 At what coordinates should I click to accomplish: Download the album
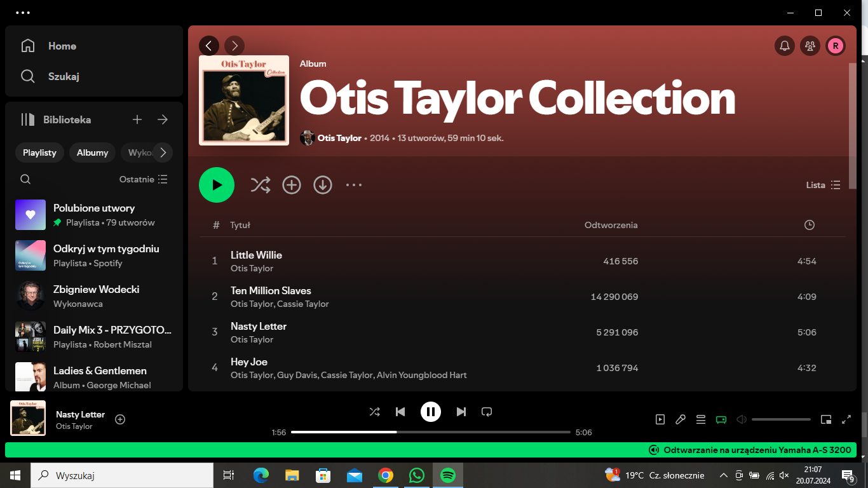tap(323, 185)
